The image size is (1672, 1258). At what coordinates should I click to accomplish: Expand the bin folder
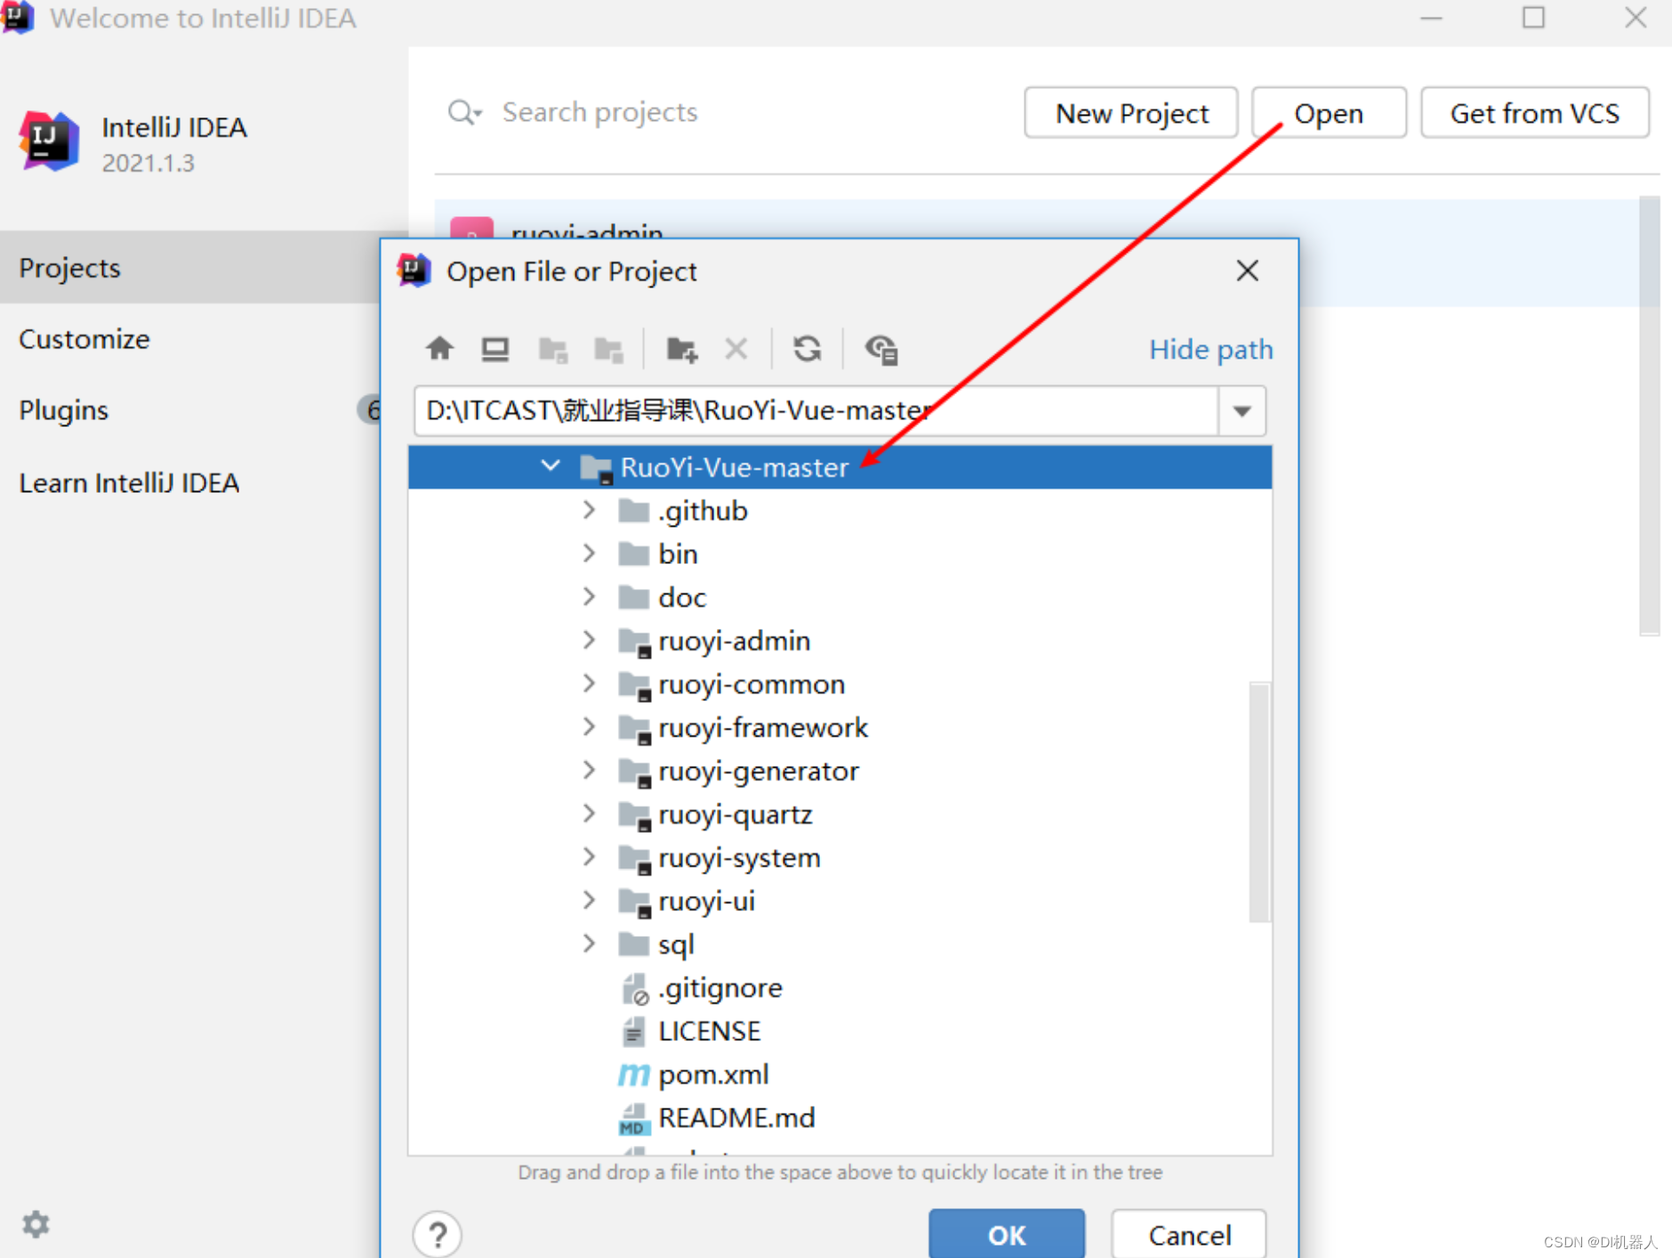pyautogui.click(x=589, y=553)
